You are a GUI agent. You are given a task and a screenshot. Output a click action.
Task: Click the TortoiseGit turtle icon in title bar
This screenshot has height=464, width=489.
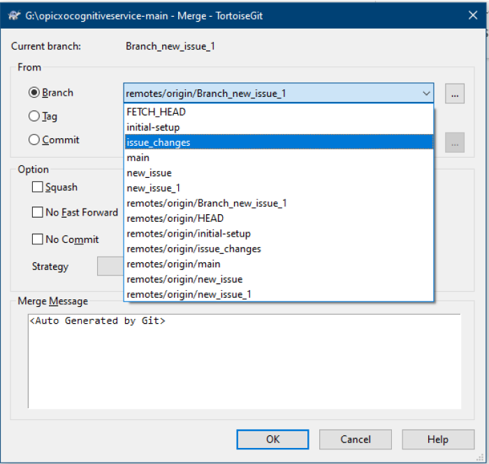click(14, 15)
